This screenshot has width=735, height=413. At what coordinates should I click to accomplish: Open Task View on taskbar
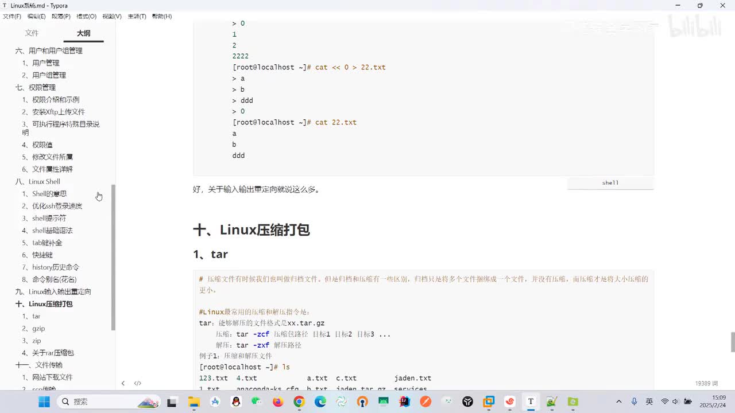(x=172, y=402)
